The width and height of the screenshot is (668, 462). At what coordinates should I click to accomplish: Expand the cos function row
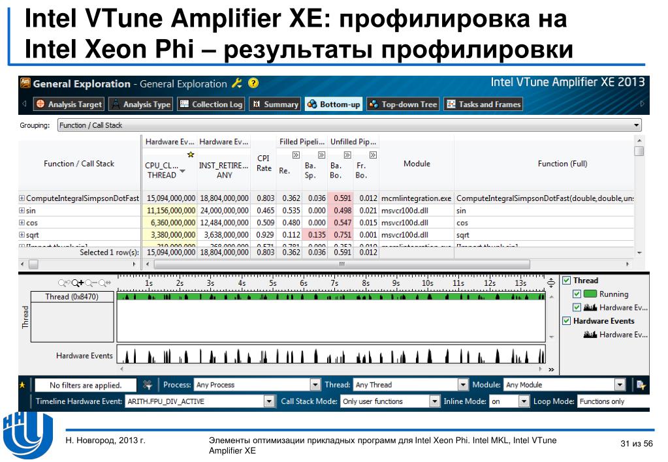tap(22, 223)
